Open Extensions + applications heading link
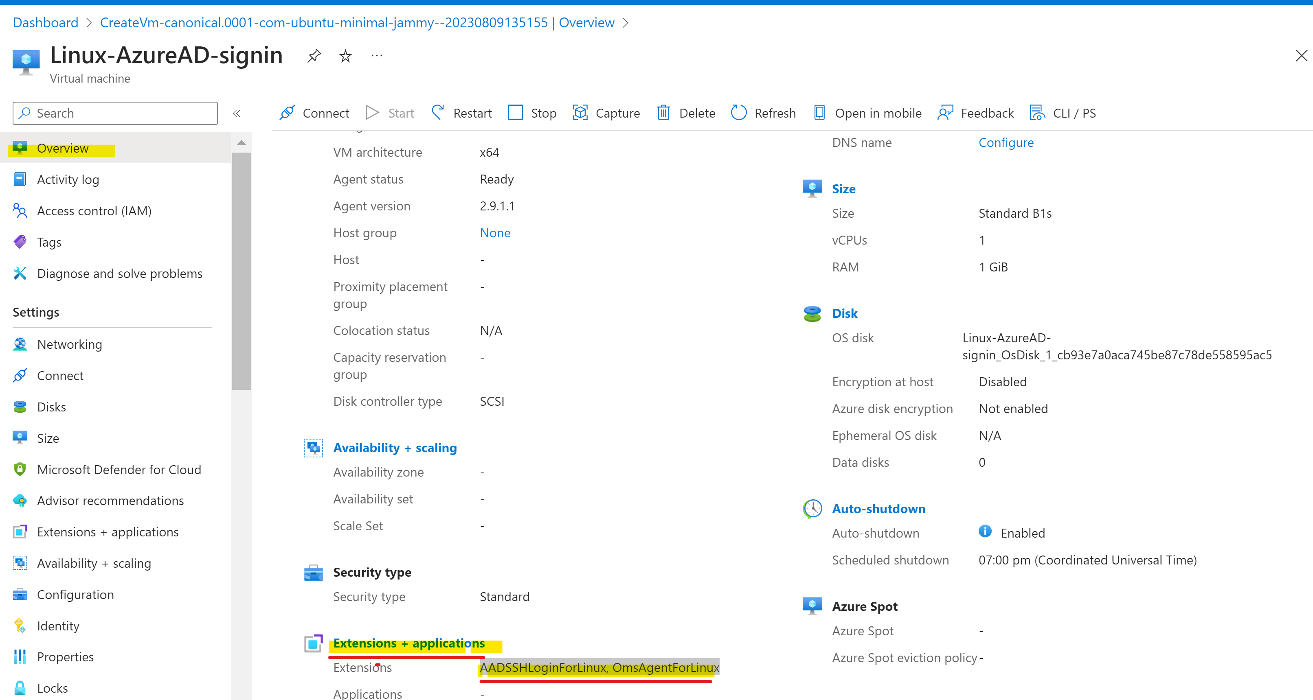The image size is (1313, 700). (409, 643)
